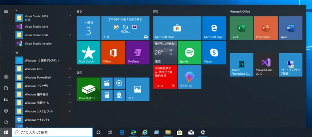Open Task View on the taskbar
The width and height of the screenshot is (312, 137).
pos(110,132)
